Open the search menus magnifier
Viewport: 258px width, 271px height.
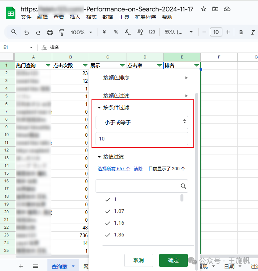click(x=14, y=32)
